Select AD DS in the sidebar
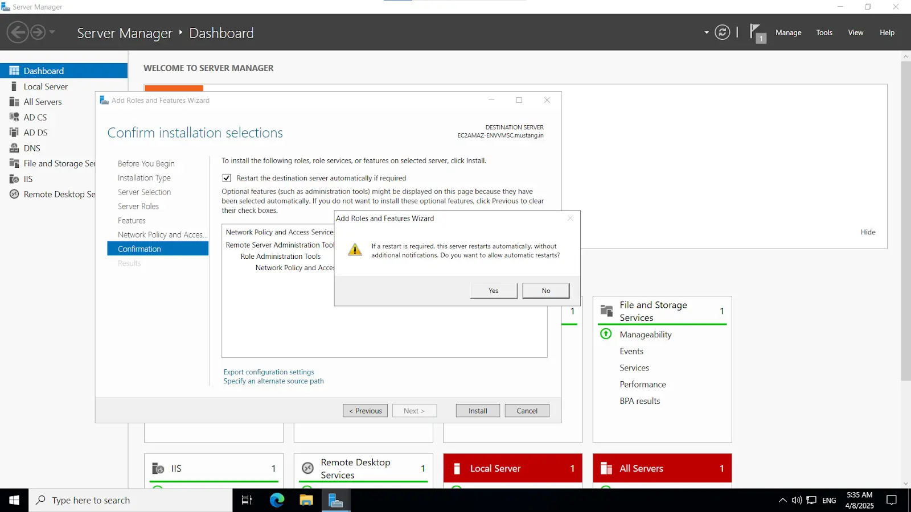This screenshot has height=512, width=911. tap(35, 132)
